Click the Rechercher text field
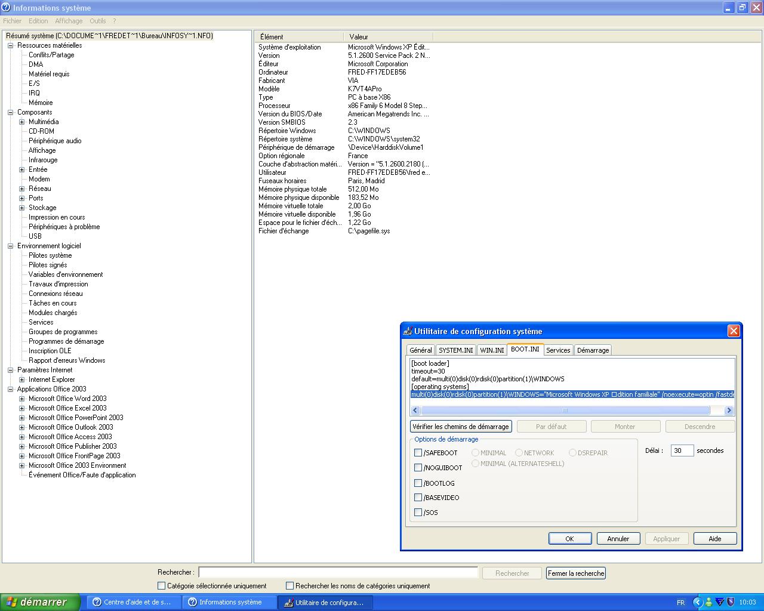764x611 pixels. point(338,573)
